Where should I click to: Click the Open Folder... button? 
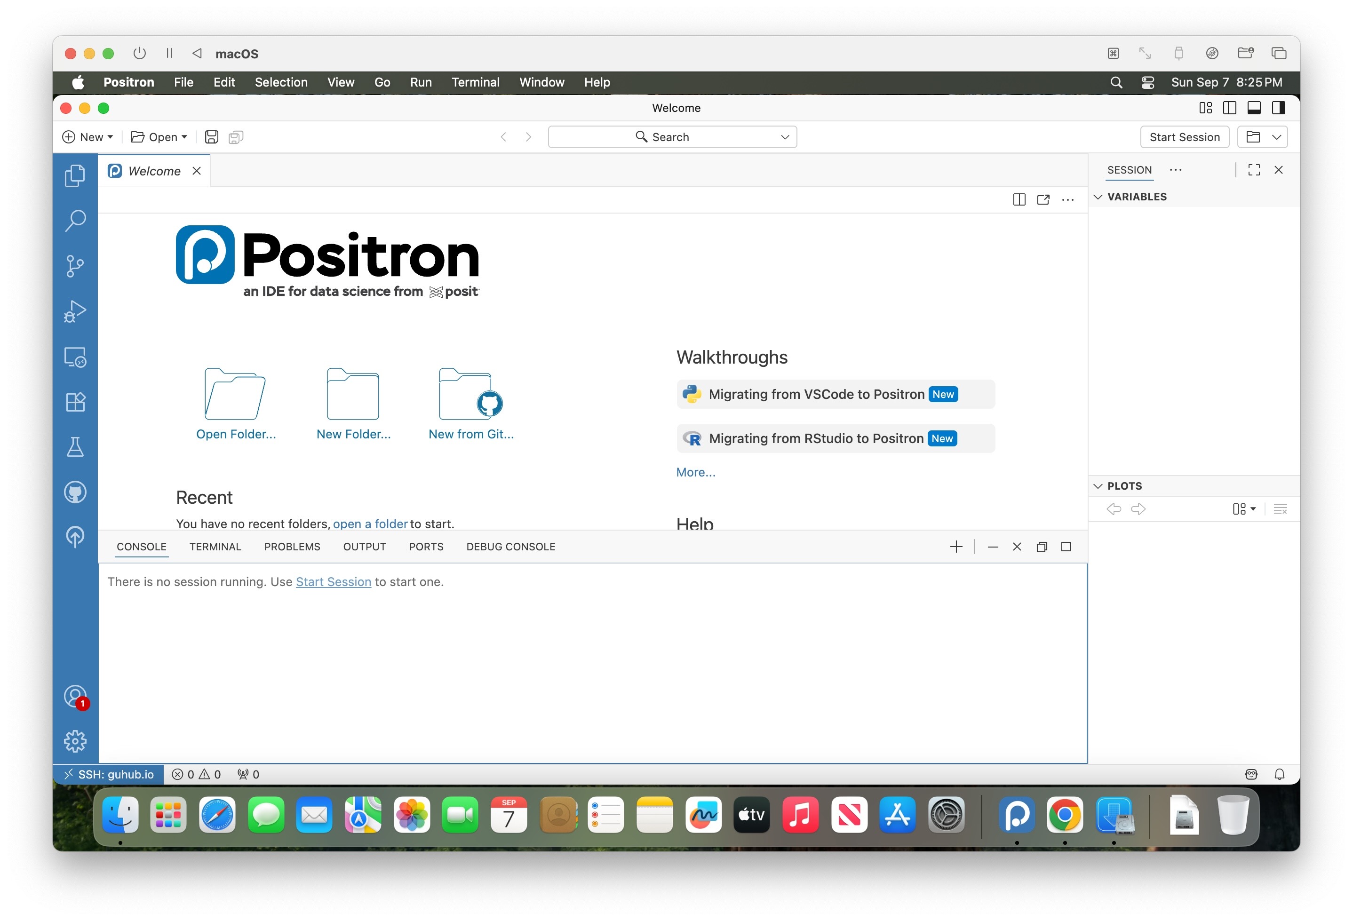(x=236, y=404)
